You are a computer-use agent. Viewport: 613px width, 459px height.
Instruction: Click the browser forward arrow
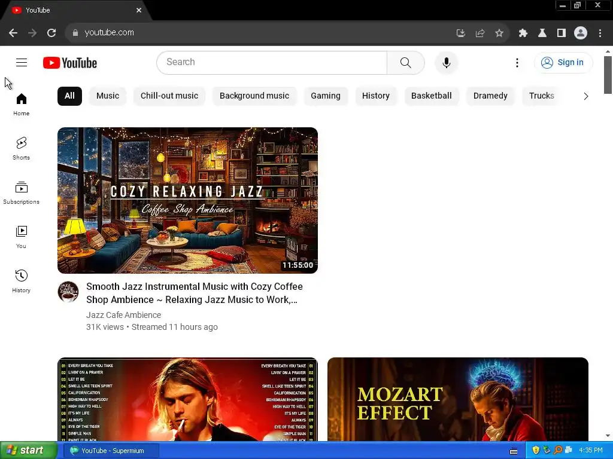tap(32, 33)
